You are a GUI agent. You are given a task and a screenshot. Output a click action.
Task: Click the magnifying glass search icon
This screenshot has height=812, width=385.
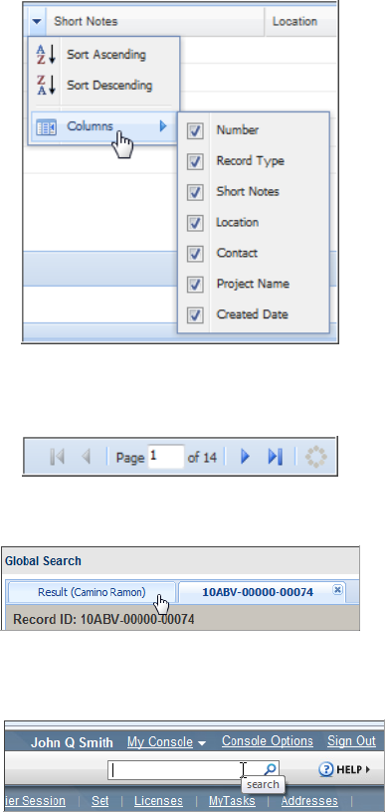pos(271,769)
